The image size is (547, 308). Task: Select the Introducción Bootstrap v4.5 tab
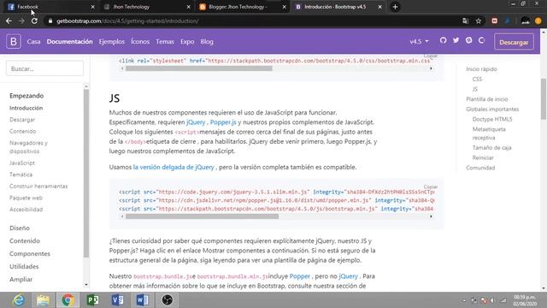(338, 7)
